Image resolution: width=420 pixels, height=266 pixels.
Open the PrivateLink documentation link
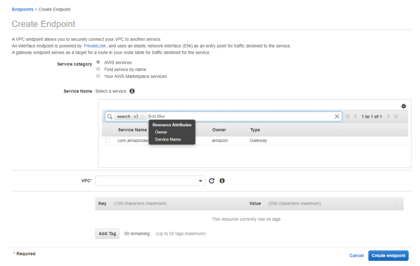point(95,45)
